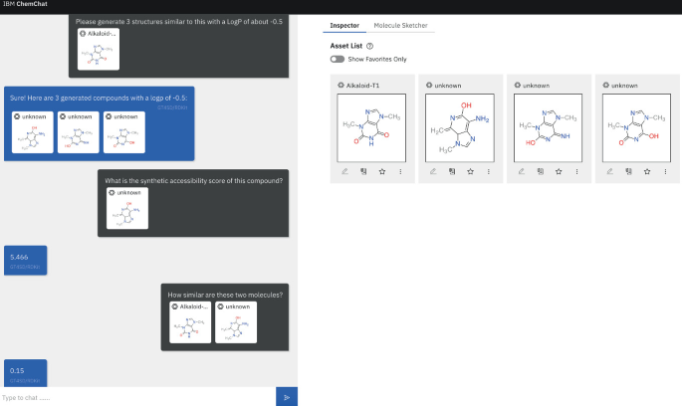Switch to the Inspector tab
Viewport: 682px width, 406px height.
(x=344, y=25)
